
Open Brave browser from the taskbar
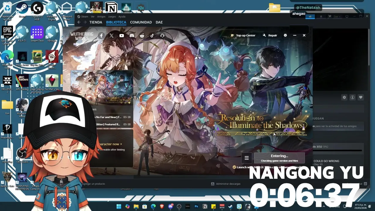[162, 207]
